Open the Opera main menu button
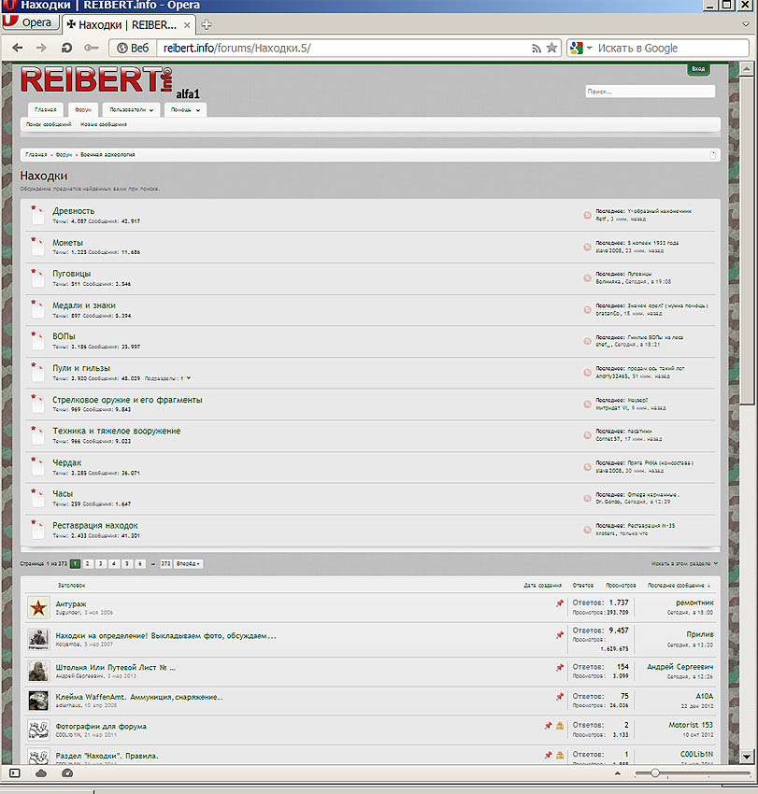Viewport: 758px width, 794px height. tap(30, 22)
